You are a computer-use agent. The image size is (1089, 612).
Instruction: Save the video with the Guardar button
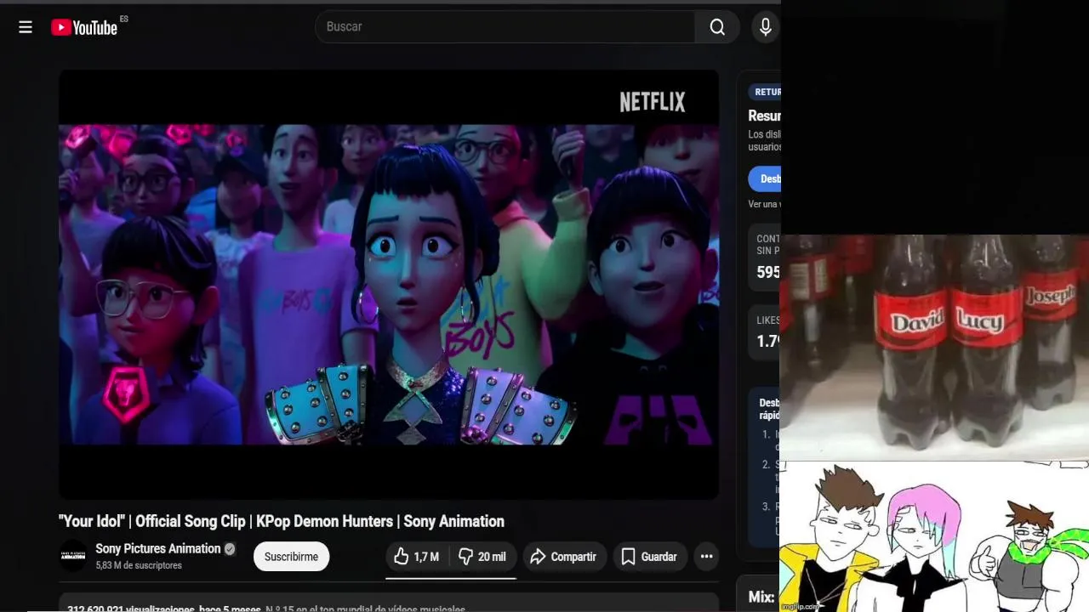(x=650, y=557)
